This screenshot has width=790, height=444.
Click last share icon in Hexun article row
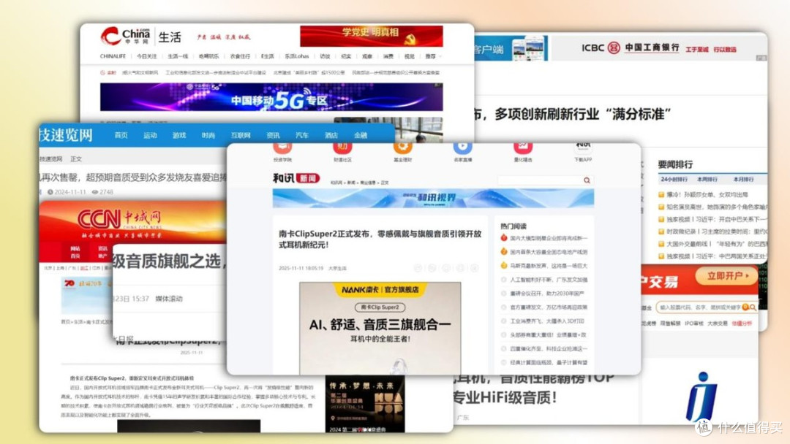point(475,268)
